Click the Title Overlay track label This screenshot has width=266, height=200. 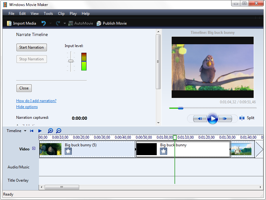[18, 180]
